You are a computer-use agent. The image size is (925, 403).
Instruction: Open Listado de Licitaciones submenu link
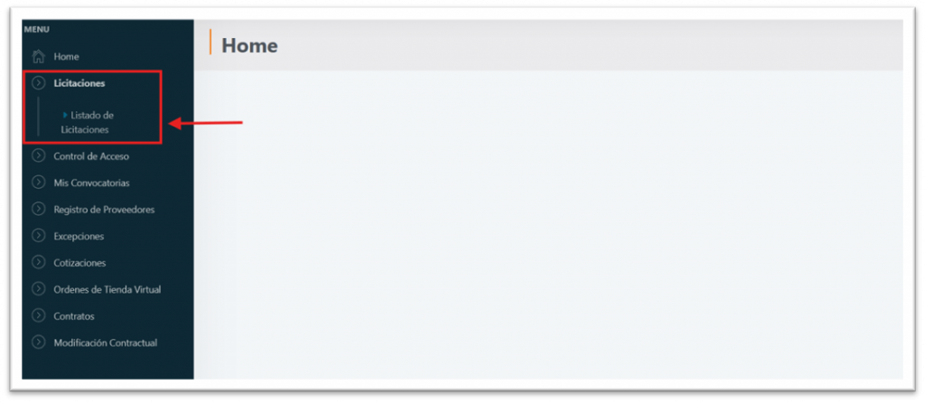[x=88, y=123]
